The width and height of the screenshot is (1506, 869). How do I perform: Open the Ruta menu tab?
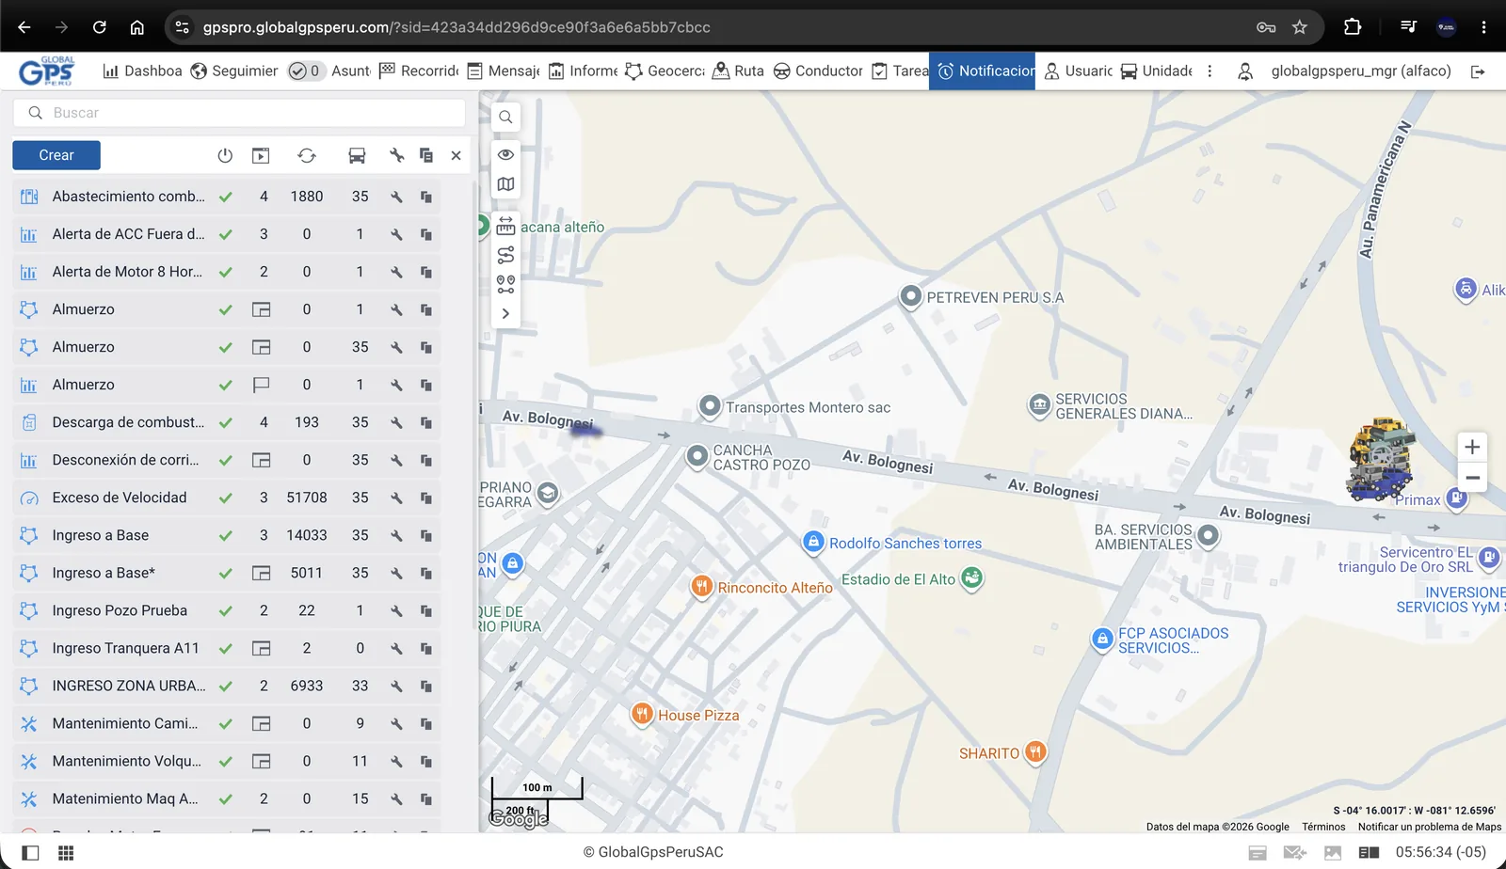click(739, 71)
